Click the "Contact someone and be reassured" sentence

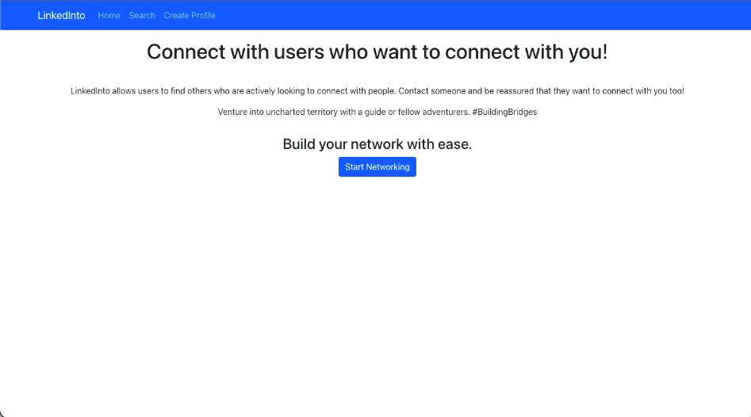pos(466,91)
